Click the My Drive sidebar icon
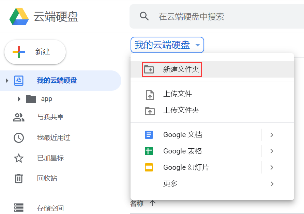Screen dimensions: 304x214 [x=19, y=81]
